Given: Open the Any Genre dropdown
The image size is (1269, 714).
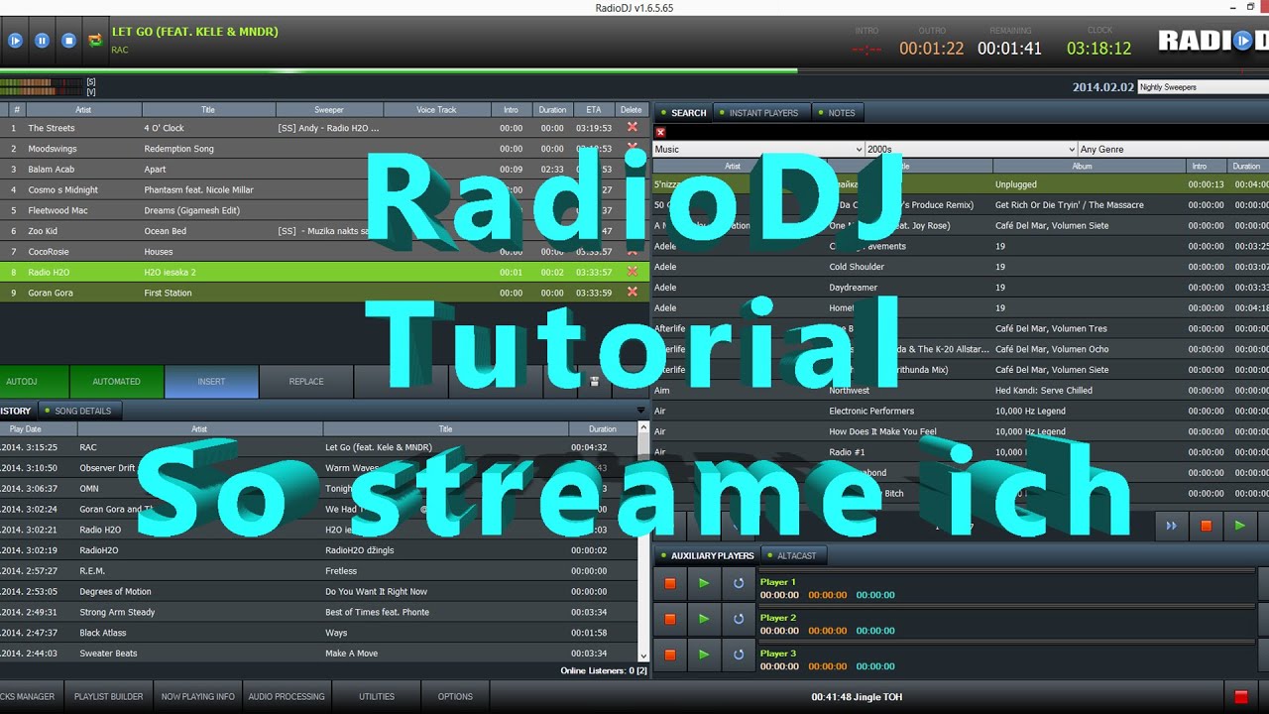Looking at the screenshot, I should tap(1174, 149).
